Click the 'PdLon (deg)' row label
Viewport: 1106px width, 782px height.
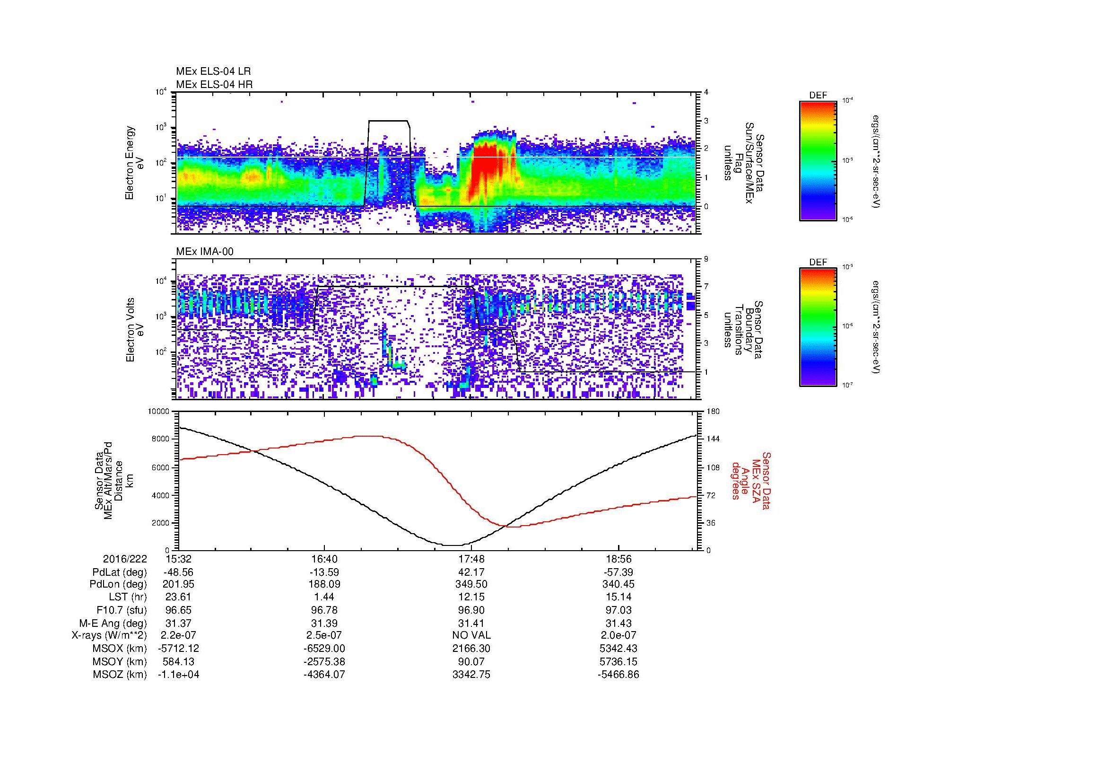119,584
